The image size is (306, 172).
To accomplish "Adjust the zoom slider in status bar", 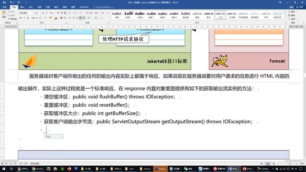I will (290, 163).
